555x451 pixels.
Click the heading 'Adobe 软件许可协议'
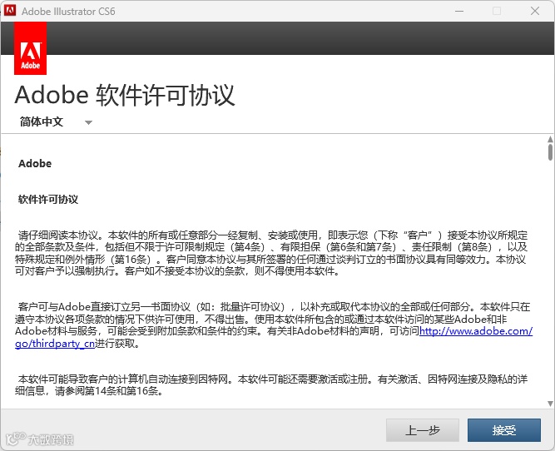coord(125,95)
